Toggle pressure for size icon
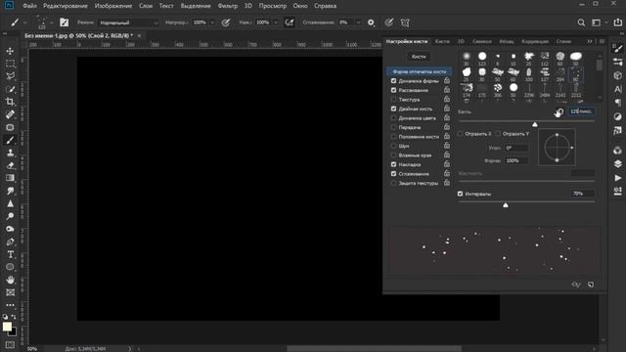 tap(389, 22)
